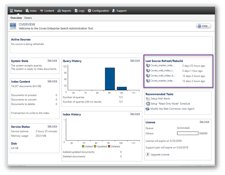Open first Coveo_master_inde... source entry
The image size is (225, 175).
pyautogui.click(x=162, y=65)
